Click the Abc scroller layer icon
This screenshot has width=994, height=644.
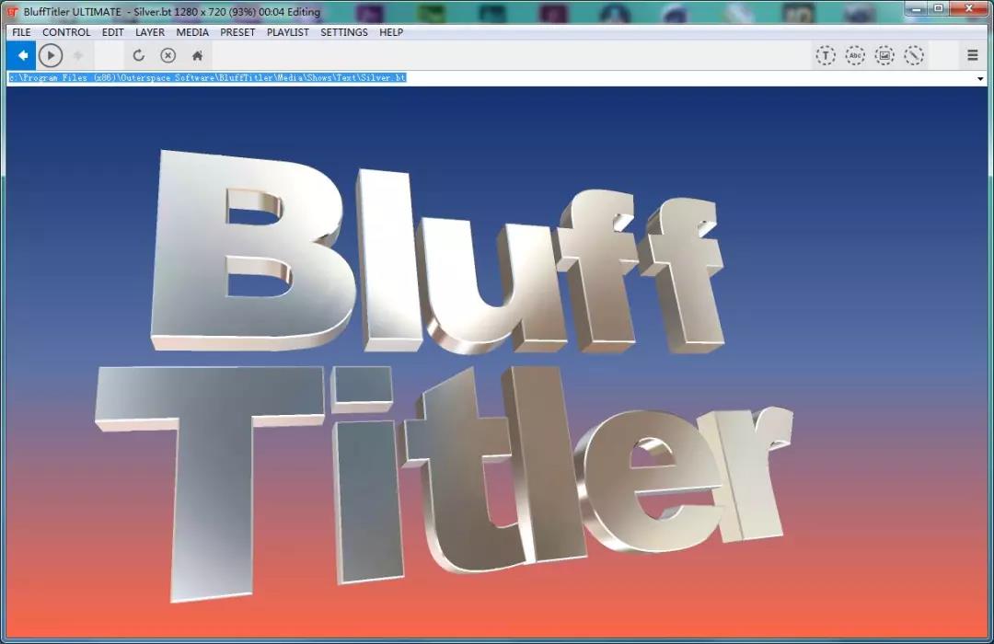point(855,56)
